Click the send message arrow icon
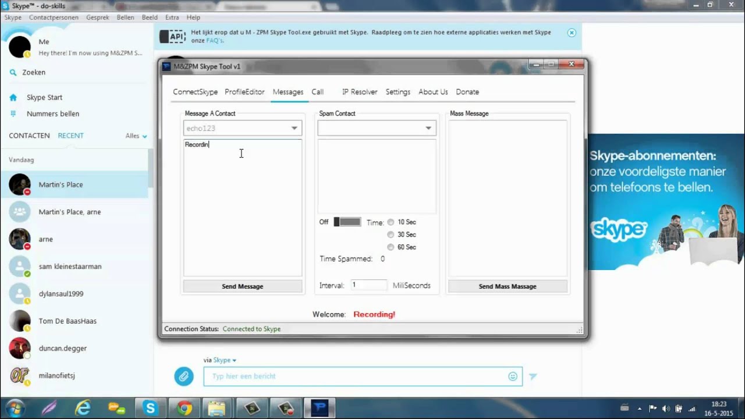 [533, 377]
